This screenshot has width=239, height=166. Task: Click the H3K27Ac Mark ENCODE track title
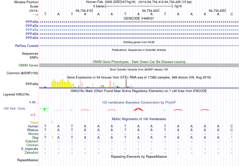[x=139, y=91]
